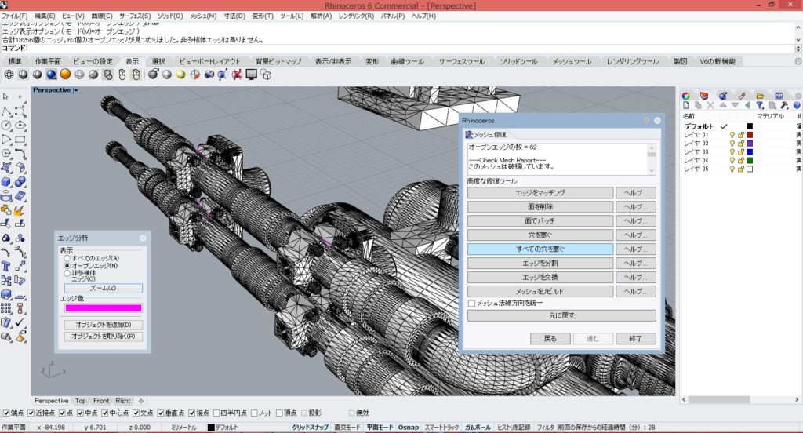Select 非多様体エッジ(O) radio option
The image size is (803, 433).
point(67,274)
